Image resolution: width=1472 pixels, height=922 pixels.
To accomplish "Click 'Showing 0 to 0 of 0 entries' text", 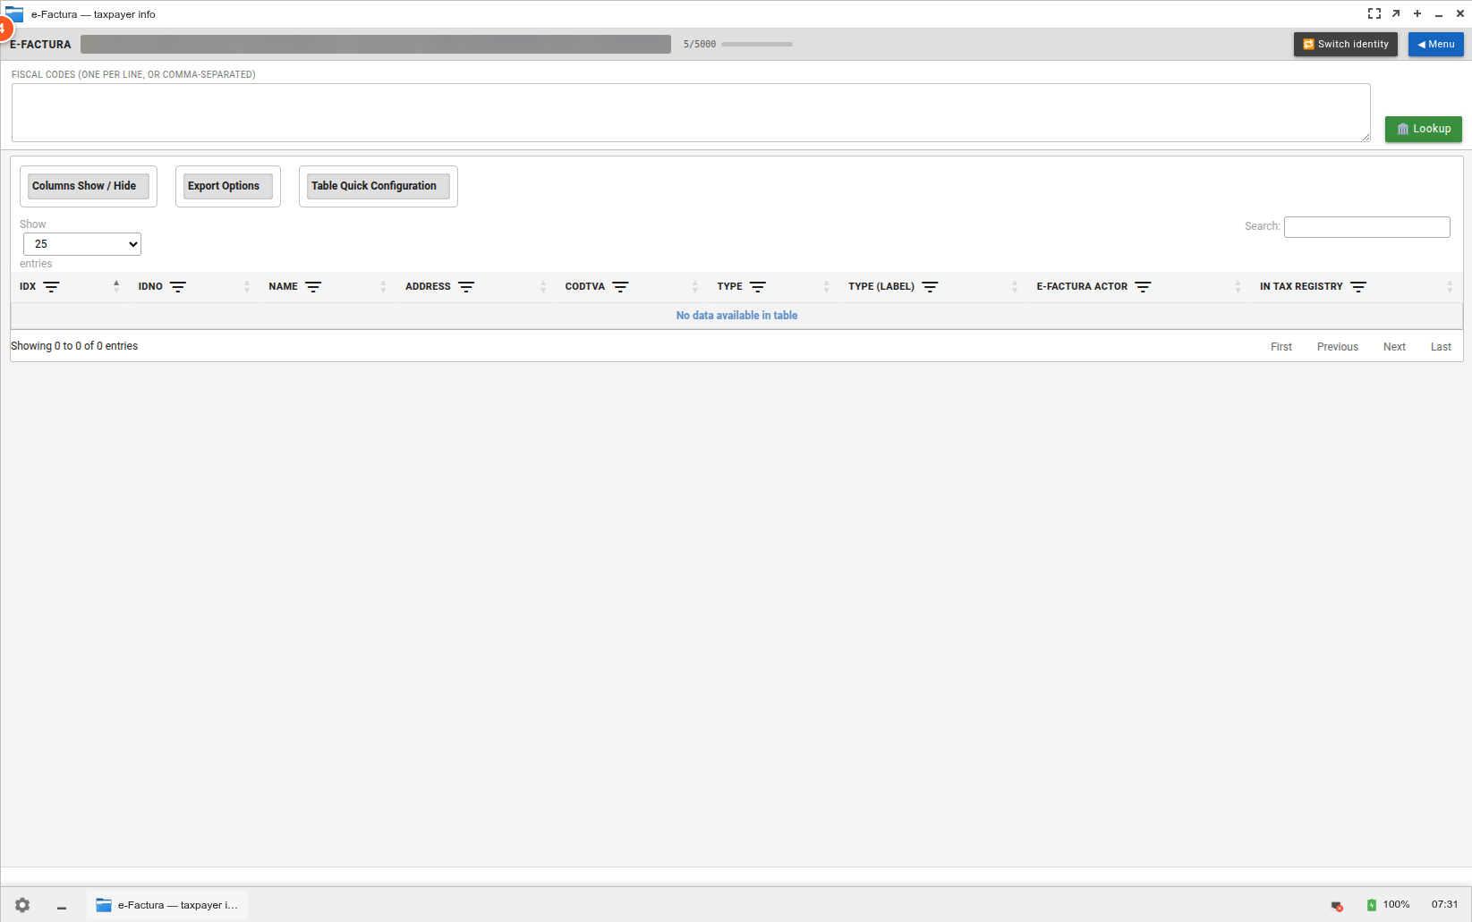I will (x=74, y=346).
